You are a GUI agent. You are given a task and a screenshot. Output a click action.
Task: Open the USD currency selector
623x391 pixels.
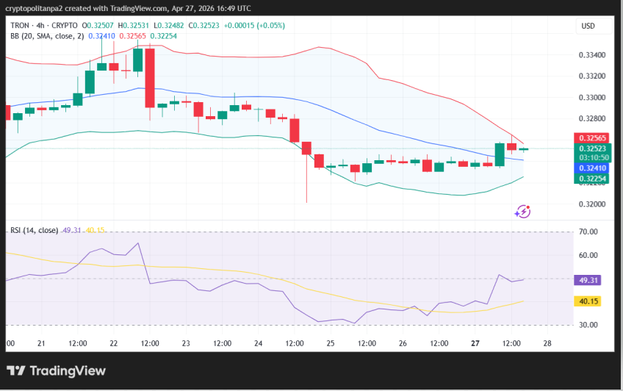[588, 26]
